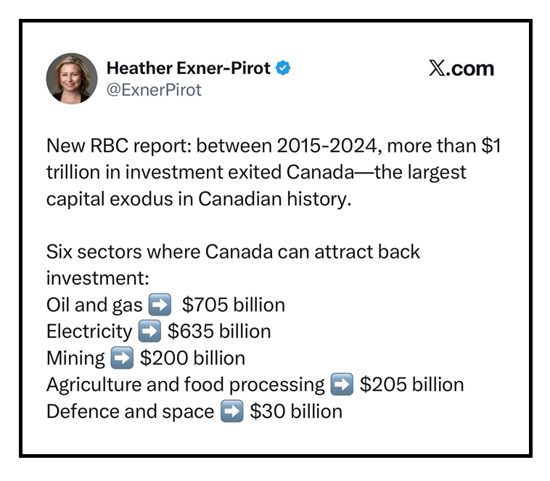This screenshot has width=550, height=481.
Task: Click the X.com logo
Action: (461, 69)
